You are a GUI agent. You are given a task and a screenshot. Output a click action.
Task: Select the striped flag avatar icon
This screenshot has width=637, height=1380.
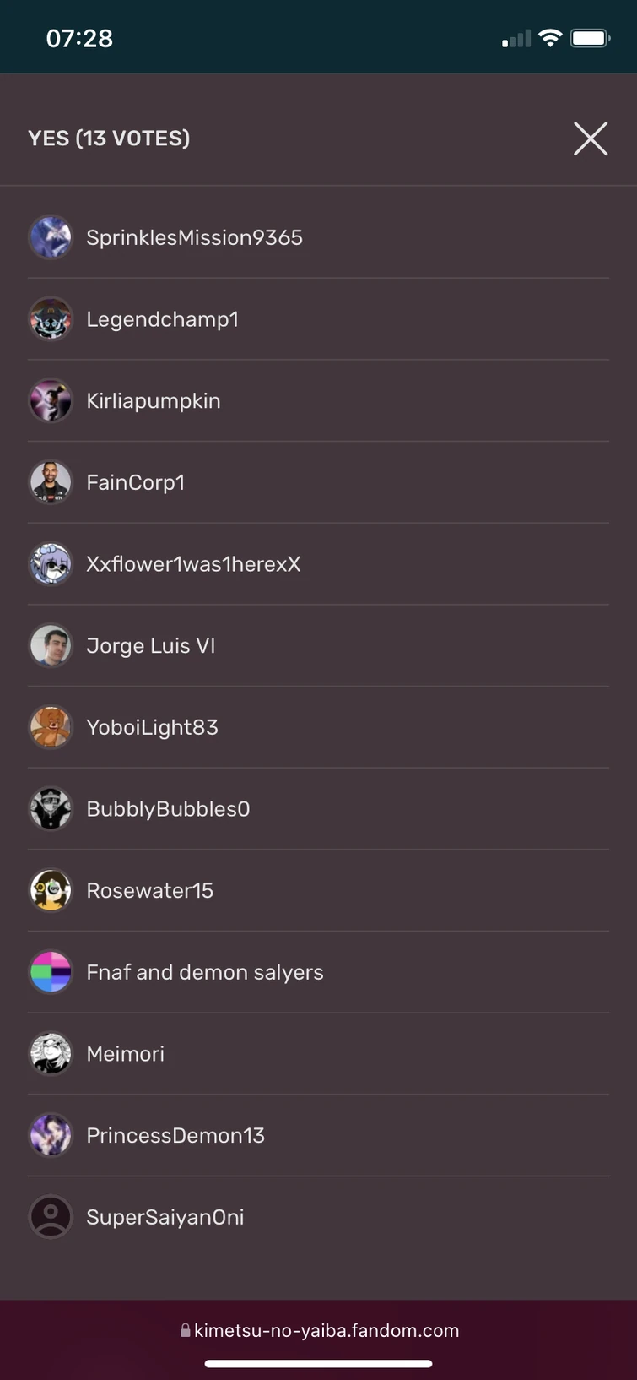pyautogui.click(x=51, y=972)
